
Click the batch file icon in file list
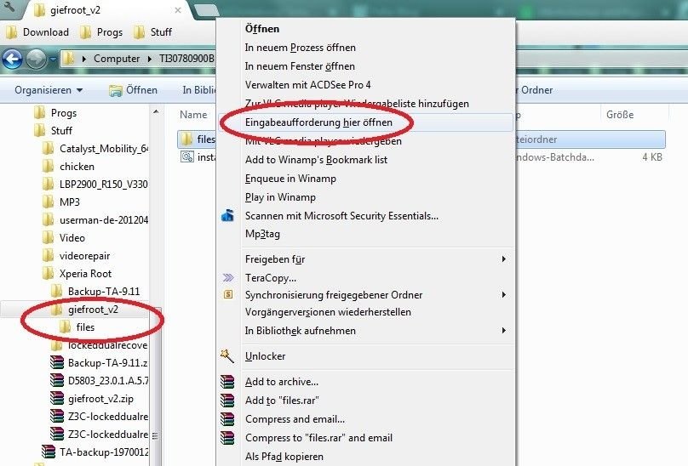click(187, 157)
